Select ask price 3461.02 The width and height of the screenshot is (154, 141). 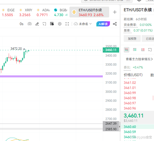coord(130,83)
